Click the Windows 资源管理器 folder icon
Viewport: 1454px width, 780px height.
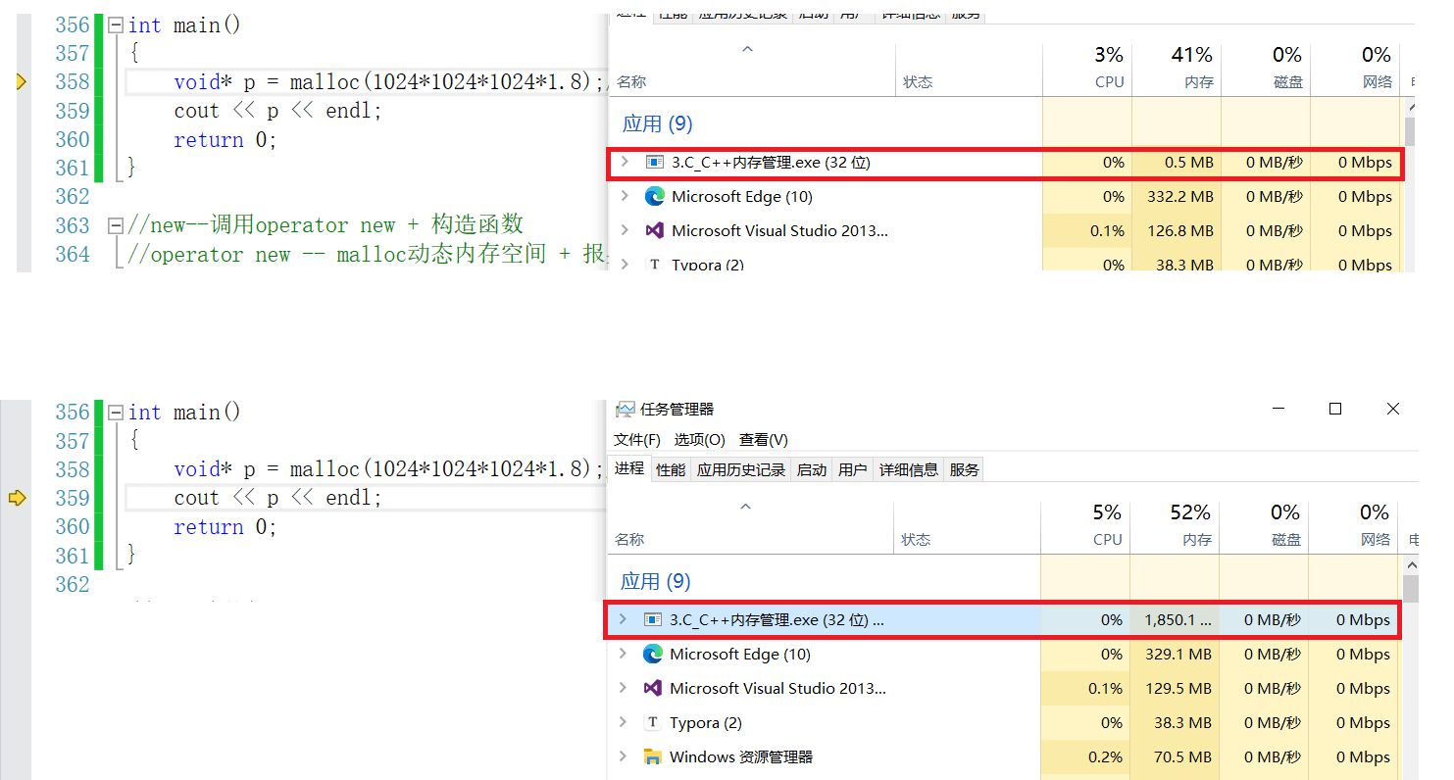coord(652,756)
